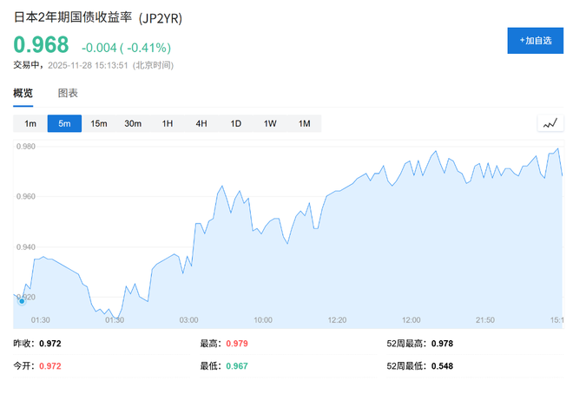
Task: Set chart interval to 1H
Action: [168, 123]
